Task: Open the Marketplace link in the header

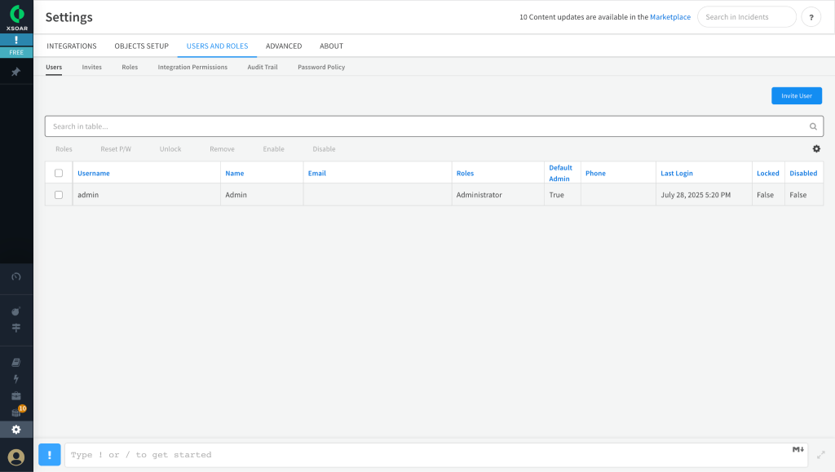Action: tap(669, 16)
